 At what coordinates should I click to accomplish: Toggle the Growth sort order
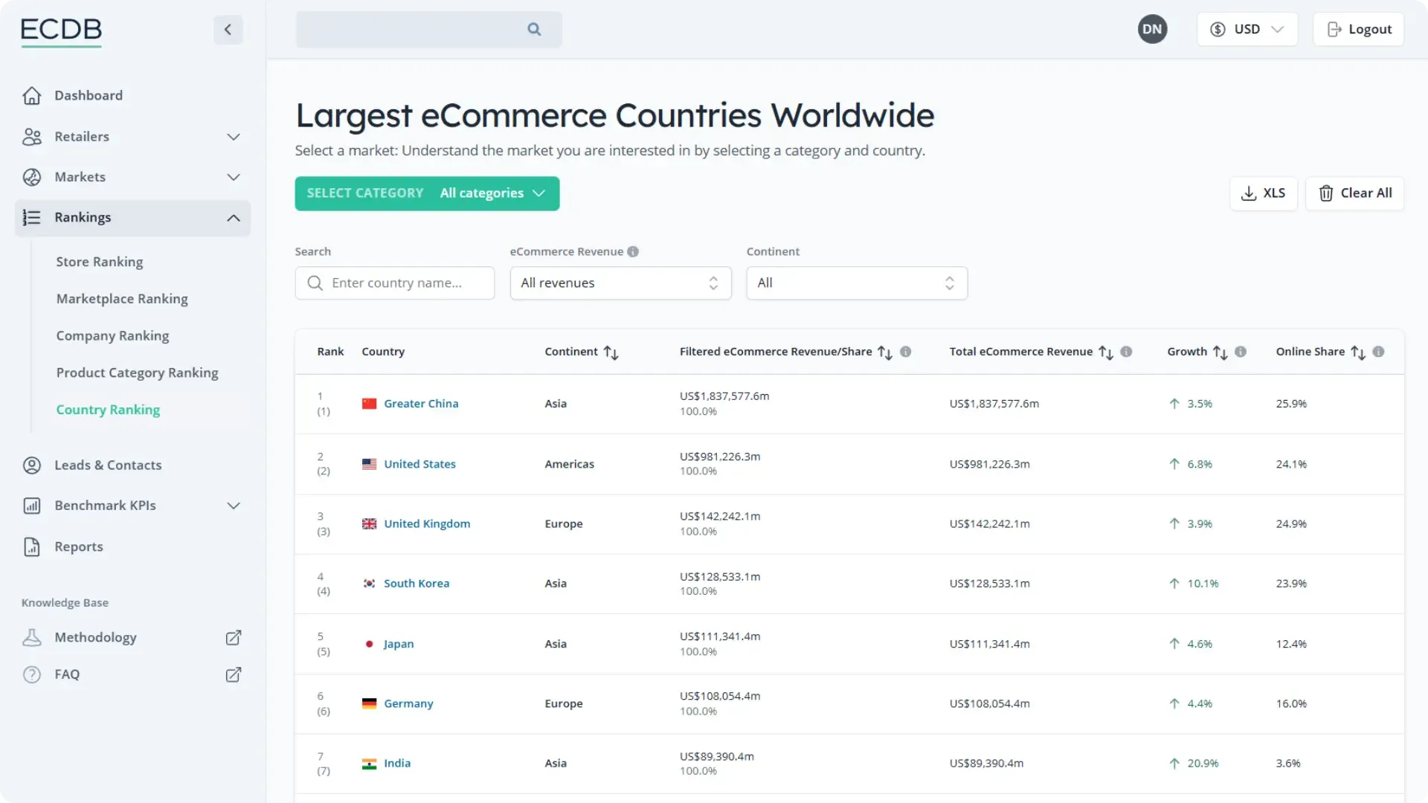[1220, 351]
